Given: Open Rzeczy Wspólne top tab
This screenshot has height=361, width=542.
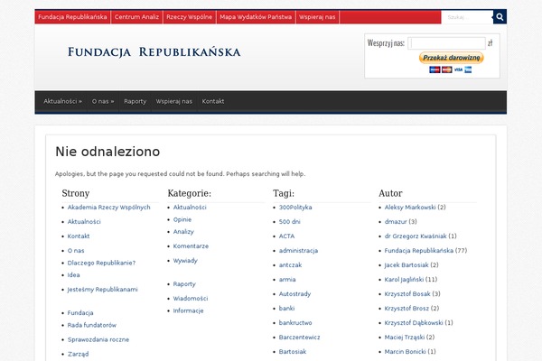Looking at the screenshot, I should pyautogui.click(x=190, y=17).
